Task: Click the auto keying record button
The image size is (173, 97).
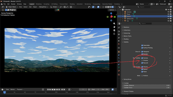Action: (43, 89)
